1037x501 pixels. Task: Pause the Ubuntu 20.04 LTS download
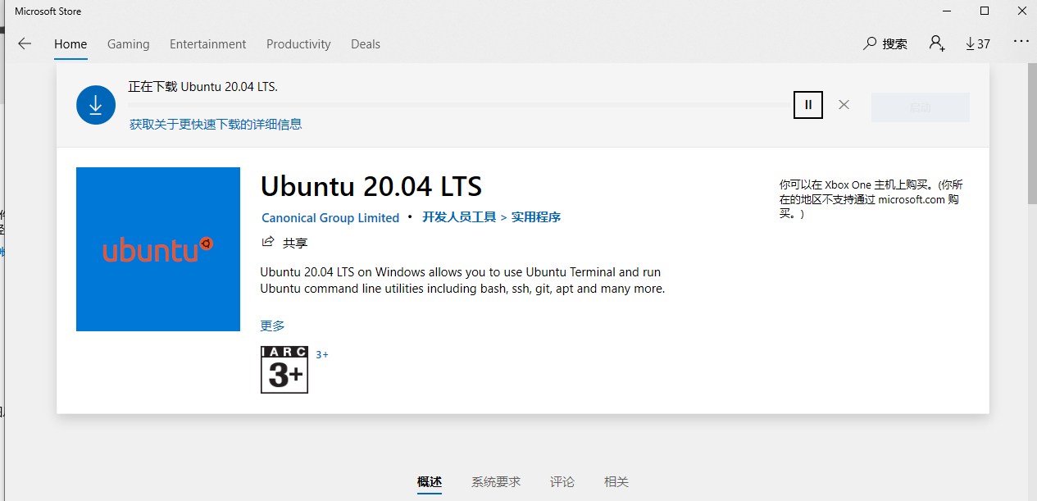(808, 105)
